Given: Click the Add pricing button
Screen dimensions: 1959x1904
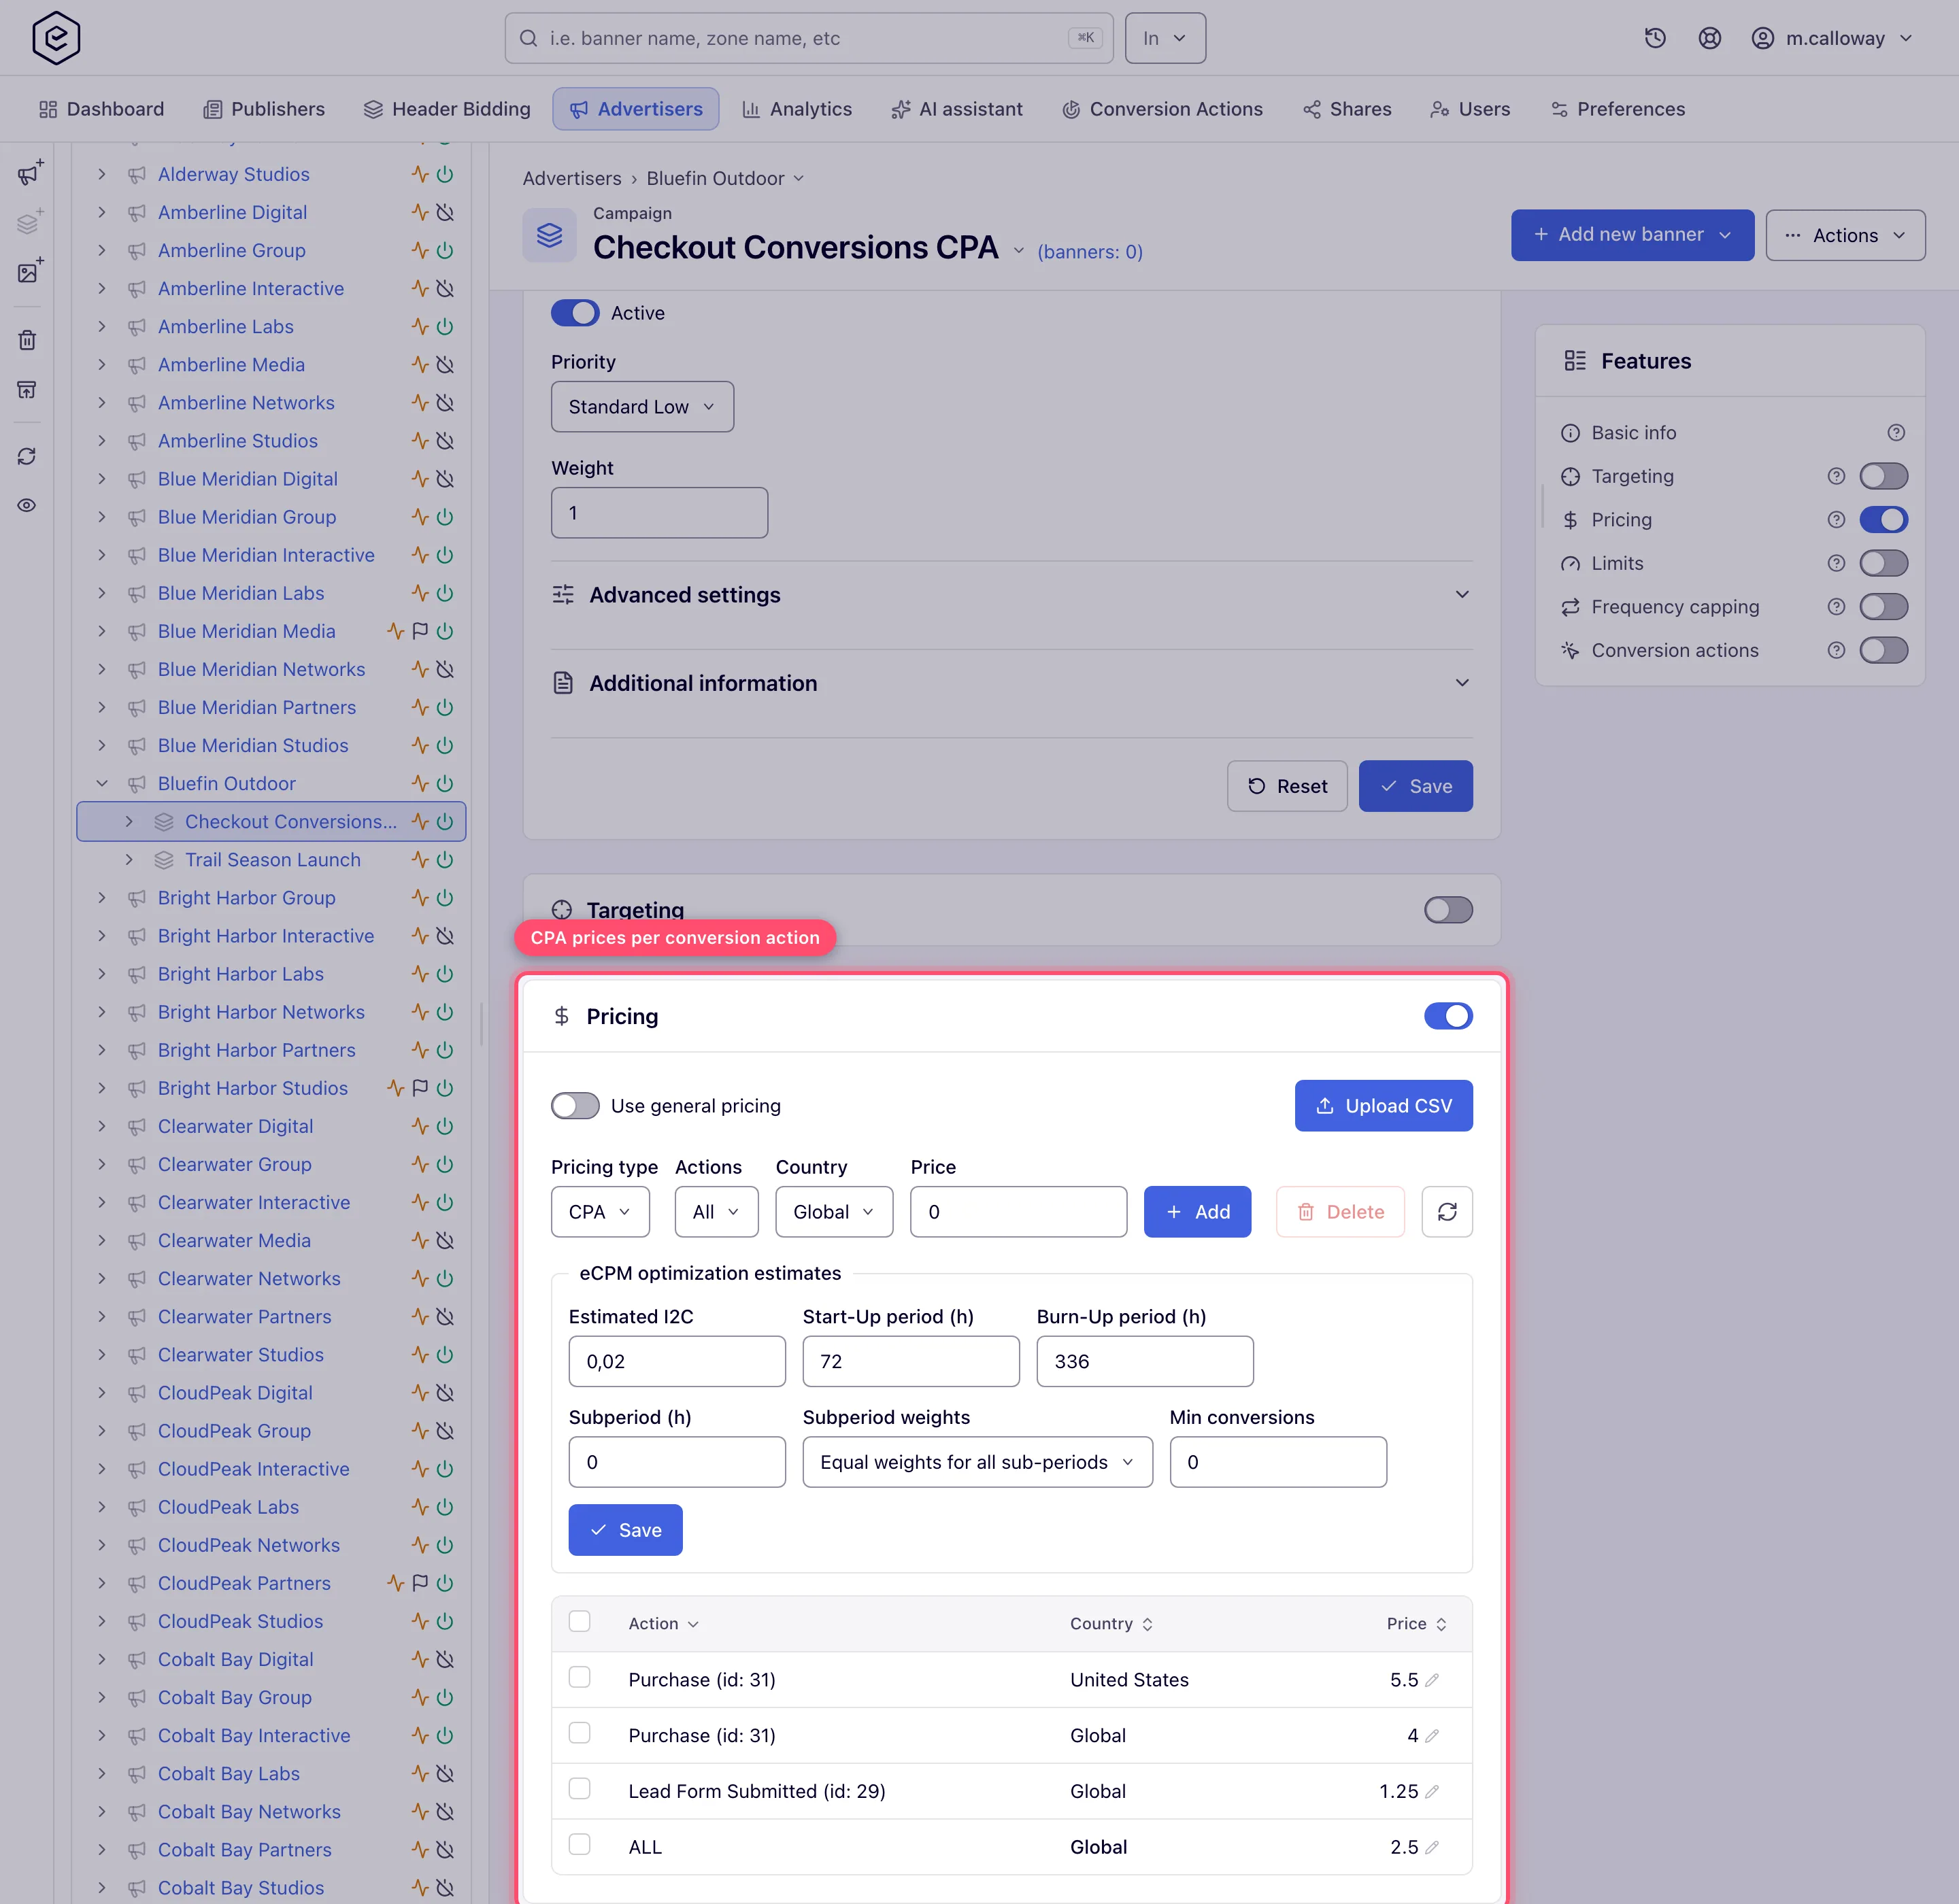Looking at the screenshot, I should coord(1198,1212).
